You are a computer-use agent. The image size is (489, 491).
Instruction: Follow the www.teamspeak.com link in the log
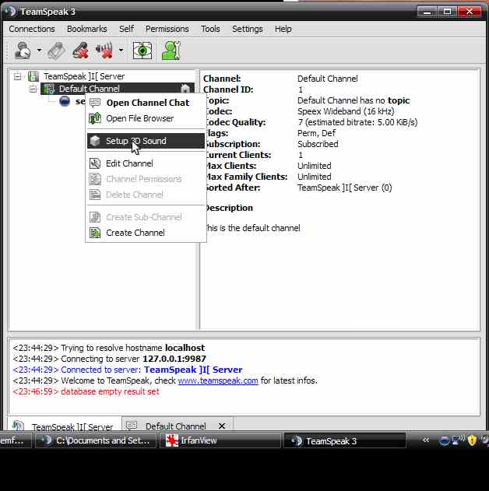[x=218, y=381]
